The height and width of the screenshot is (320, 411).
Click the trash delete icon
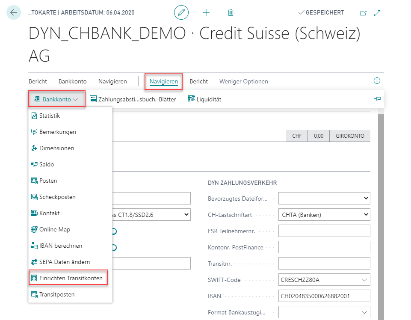(231, 13)
